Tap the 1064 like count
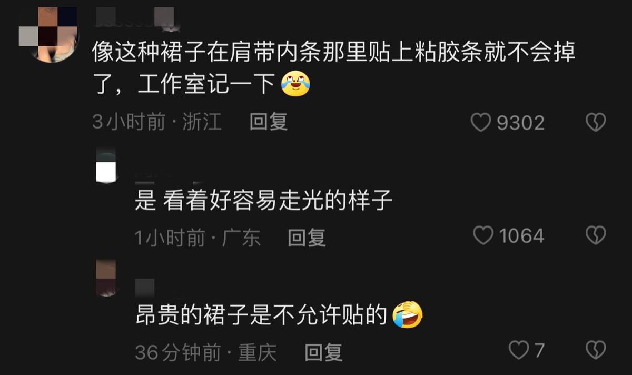The height and width of the screenshot is (375, 632). click(521, 235)
